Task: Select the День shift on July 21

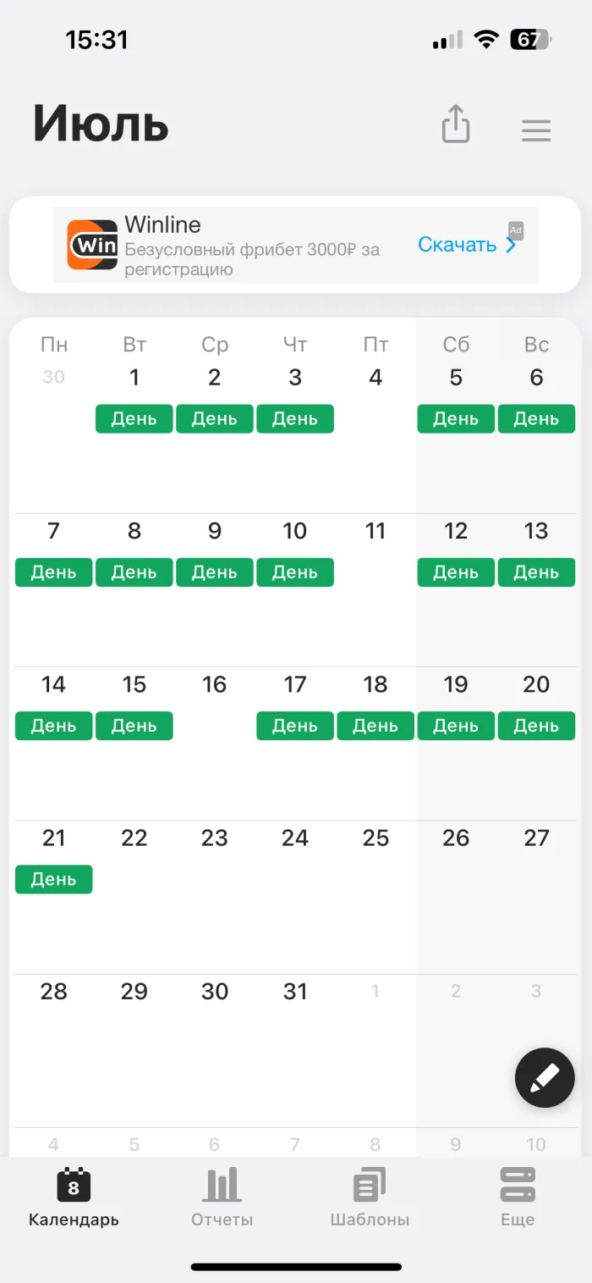Action: [53, 879]
